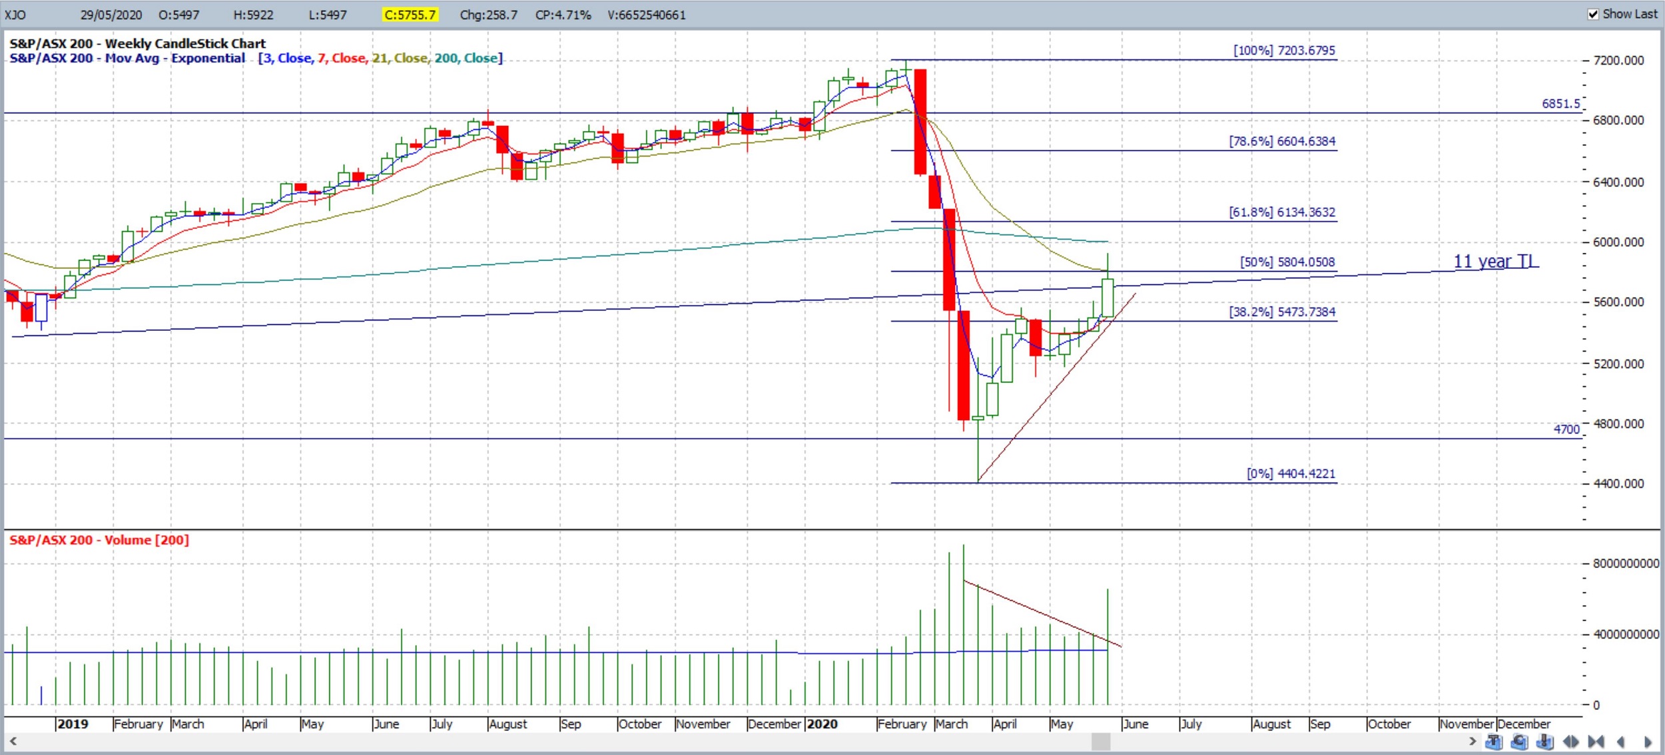Image resolution: width=1665 pixels, height=755 pixels.
Task: Click the '6851.5' horizontal line label
Action: click(x=1560, y=103)
